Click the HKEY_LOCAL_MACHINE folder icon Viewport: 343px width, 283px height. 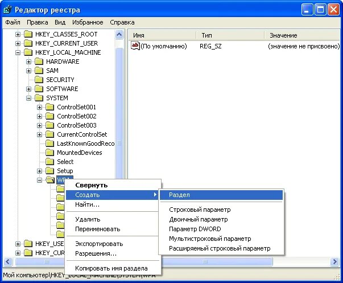click(28, 52)
